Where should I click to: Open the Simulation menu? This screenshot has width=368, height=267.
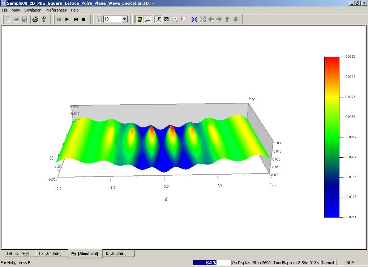[x=33, y=10]
